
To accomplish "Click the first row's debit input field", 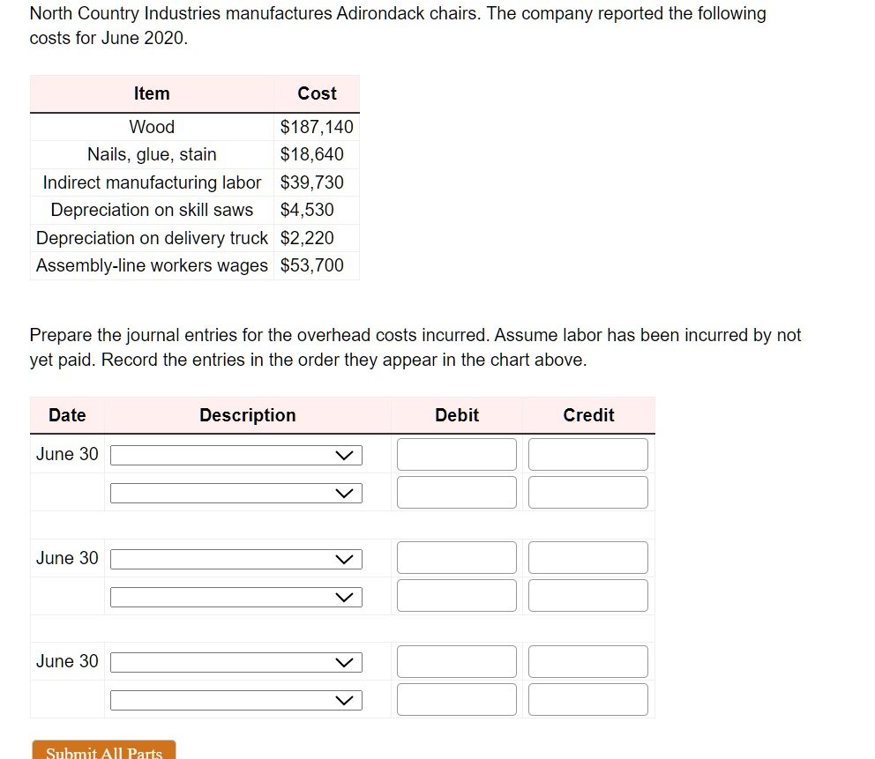I will 457,455.
